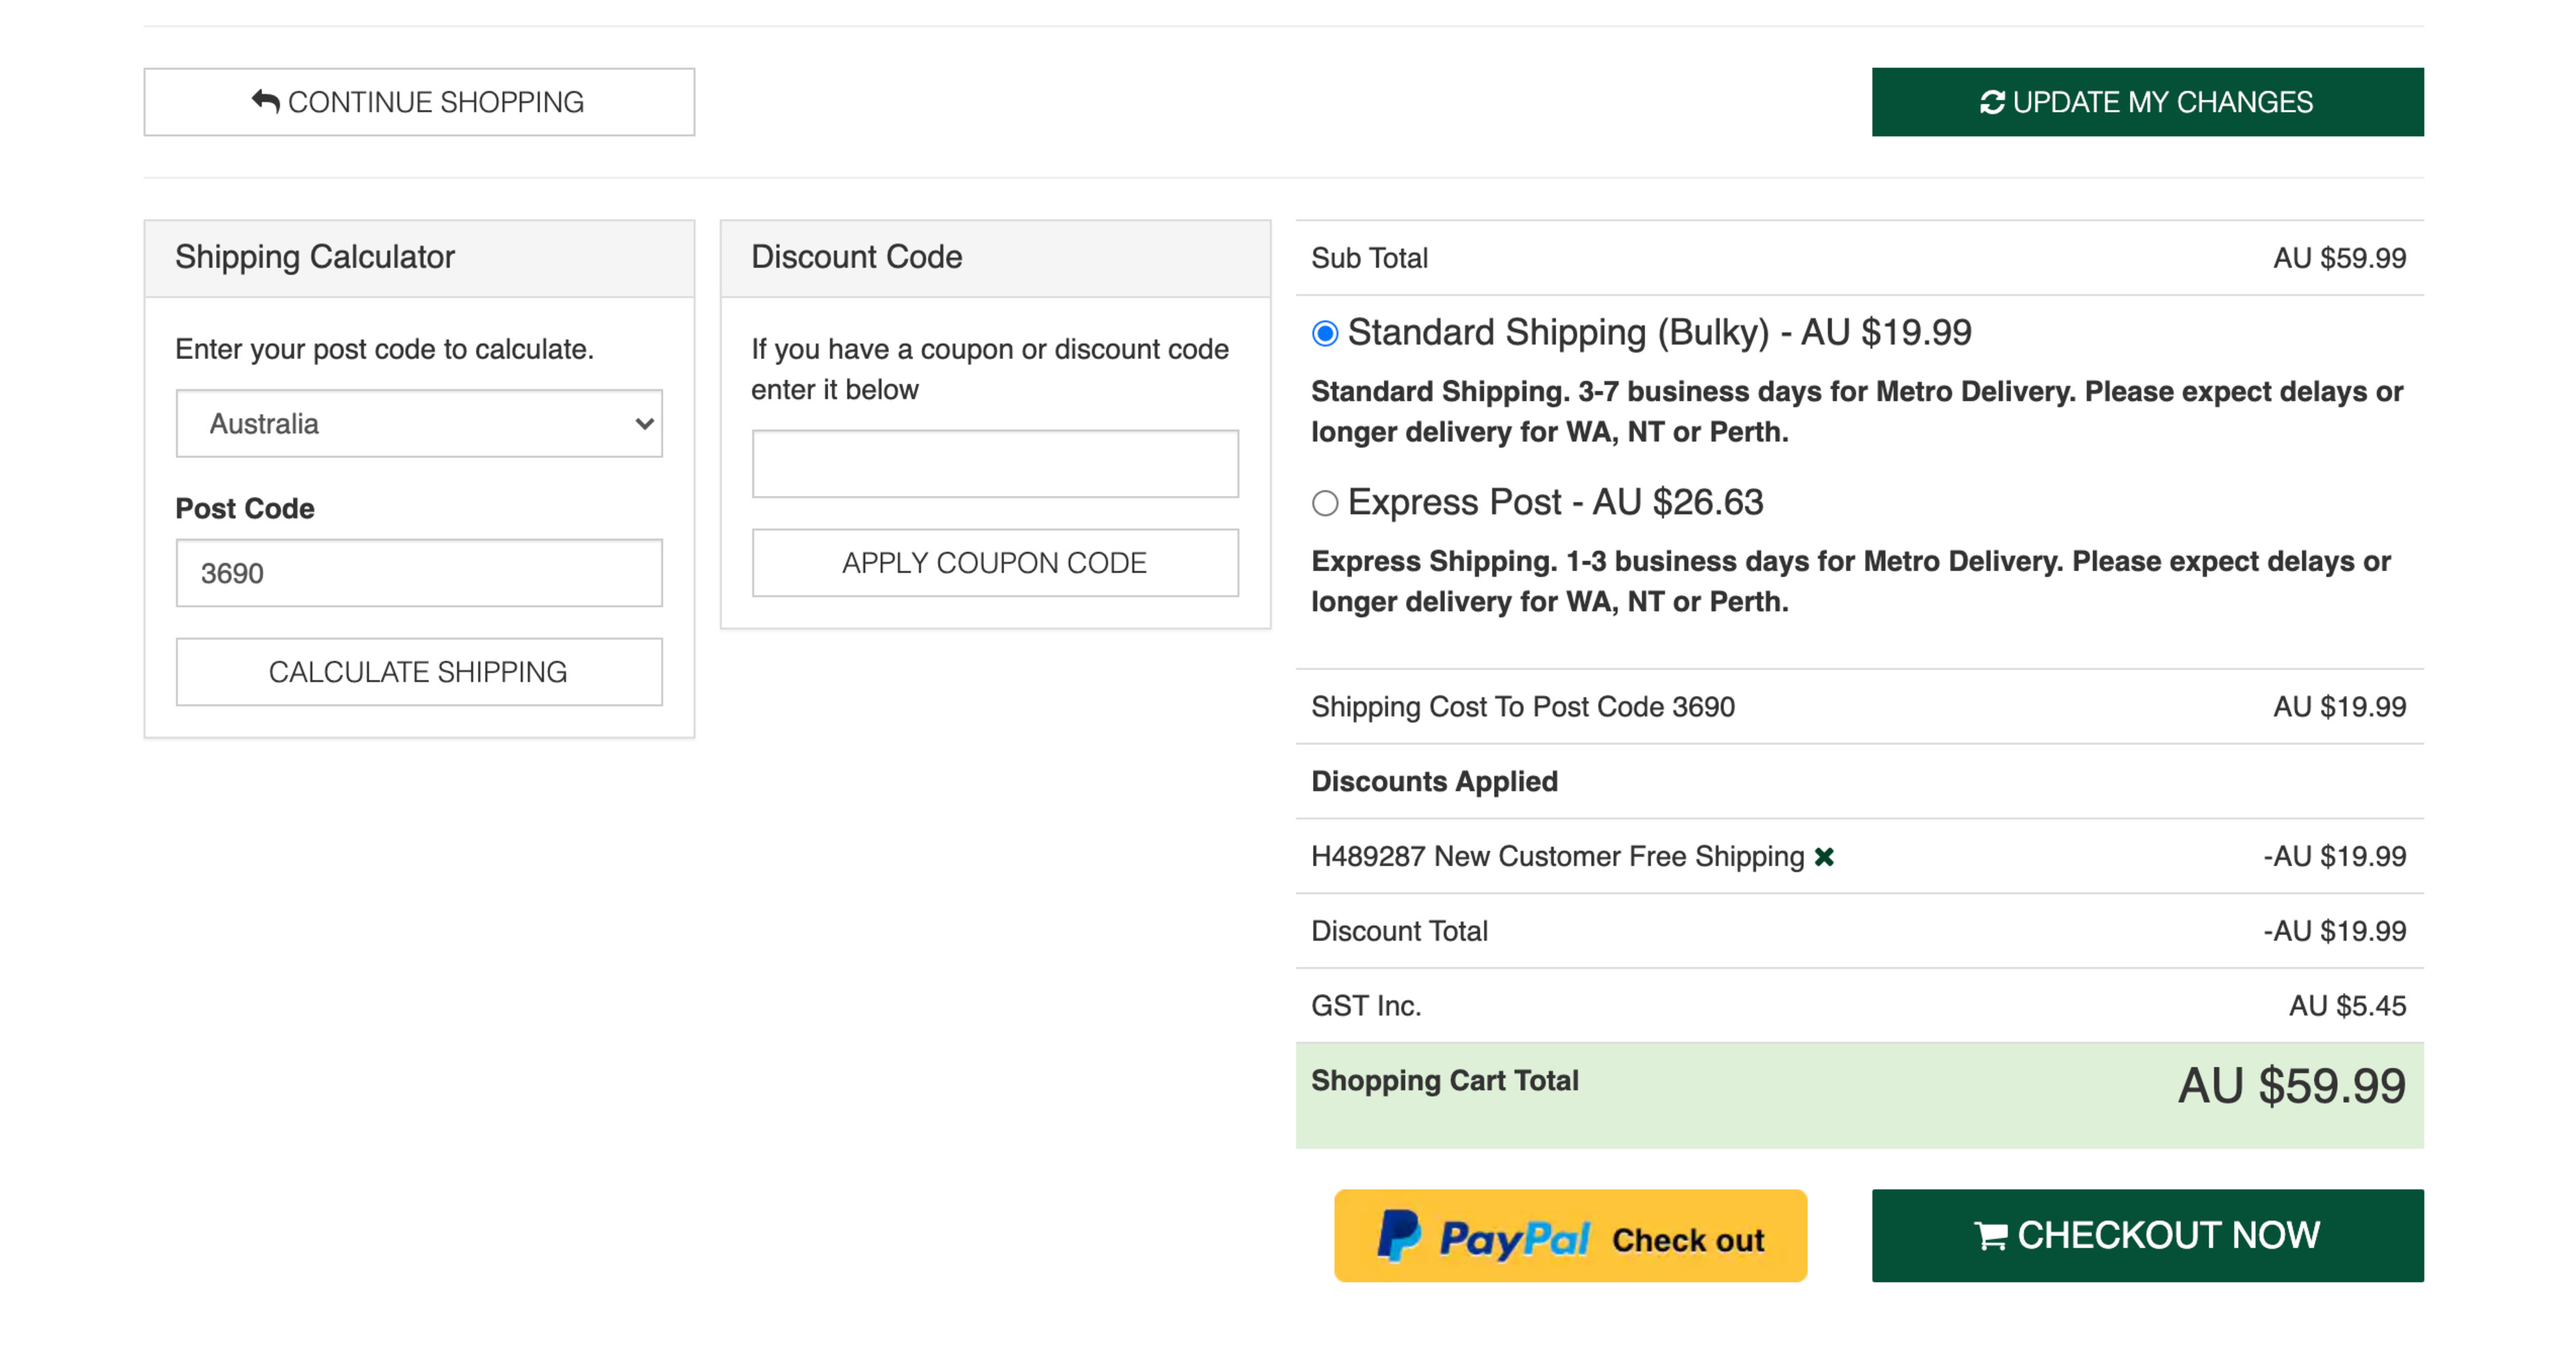2576x1350 pixels.
Task: Click Checkout Now button text
Action: click(2168, 1236)
